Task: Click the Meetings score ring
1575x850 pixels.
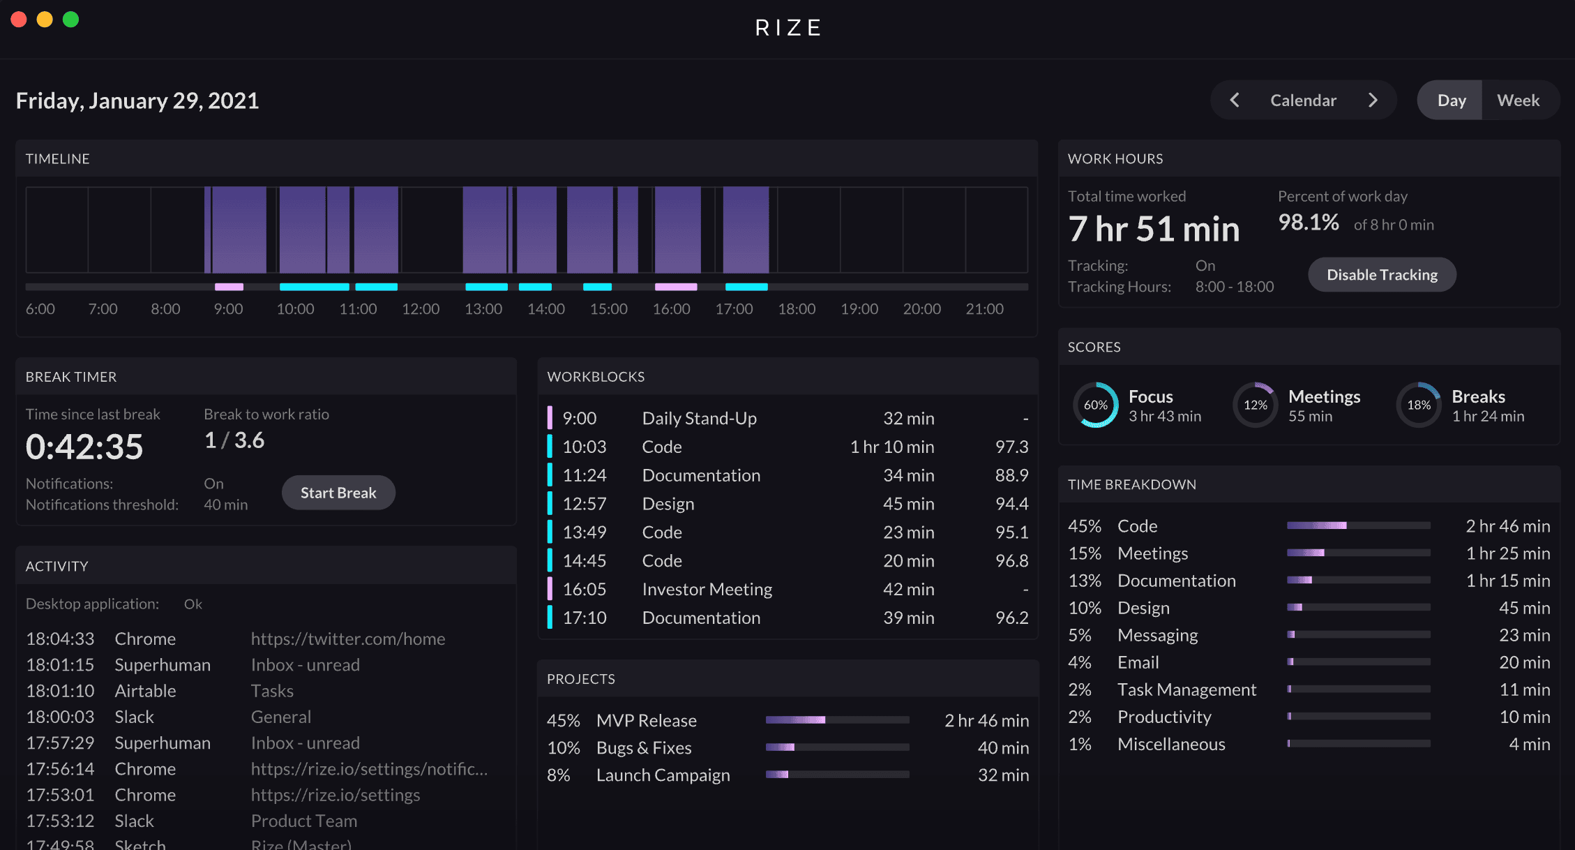Action: (1256, 405)
